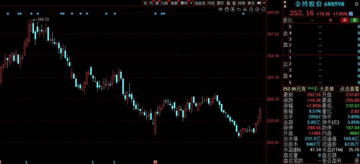360x164 pixels.
Task: Click the 叠 overlay button
Action: click(x=228, y=3)
